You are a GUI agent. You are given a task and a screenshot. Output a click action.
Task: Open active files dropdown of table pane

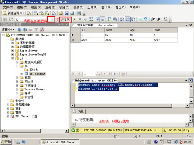coord(186,25)
